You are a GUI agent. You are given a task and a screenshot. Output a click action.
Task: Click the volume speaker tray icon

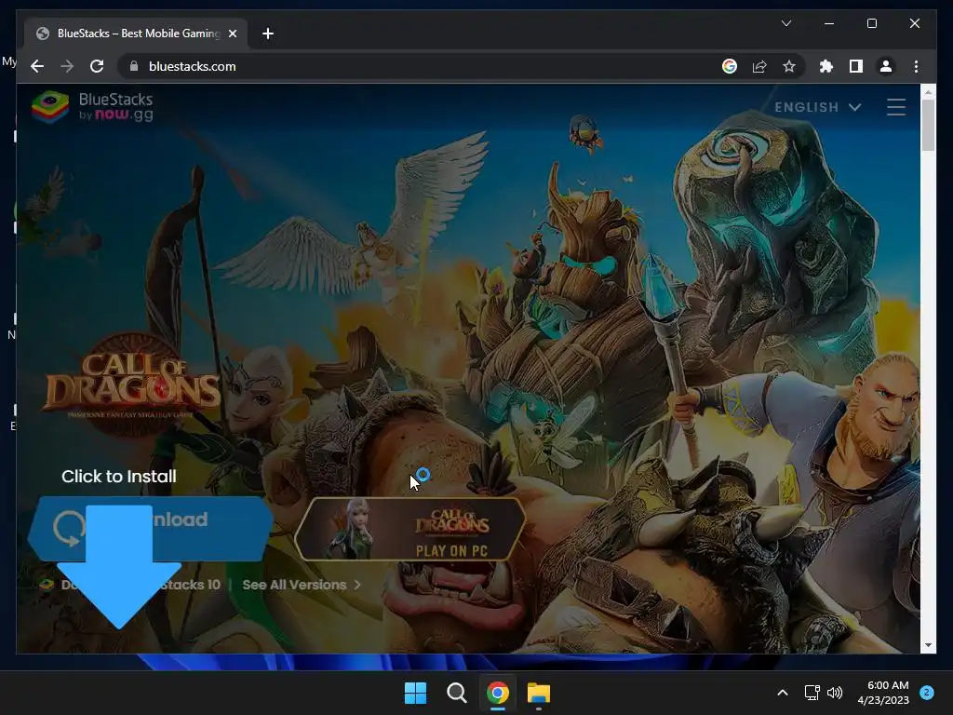835,693
